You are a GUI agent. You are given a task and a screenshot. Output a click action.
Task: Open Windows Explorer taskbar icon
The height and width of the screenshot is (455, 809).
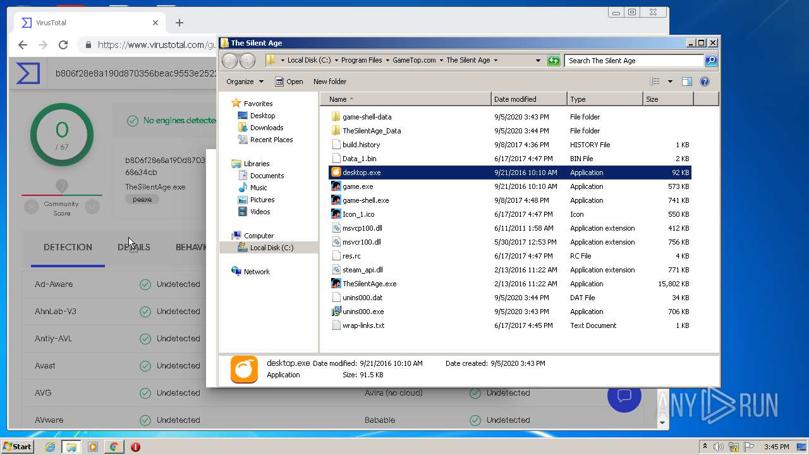pyautogui.click(x=71, y=447)
